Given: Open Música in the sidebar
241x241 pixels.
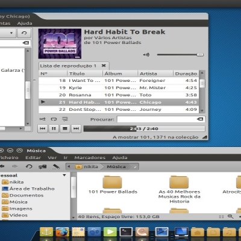Looking at the screenshot, I should (x=14, y=202).
